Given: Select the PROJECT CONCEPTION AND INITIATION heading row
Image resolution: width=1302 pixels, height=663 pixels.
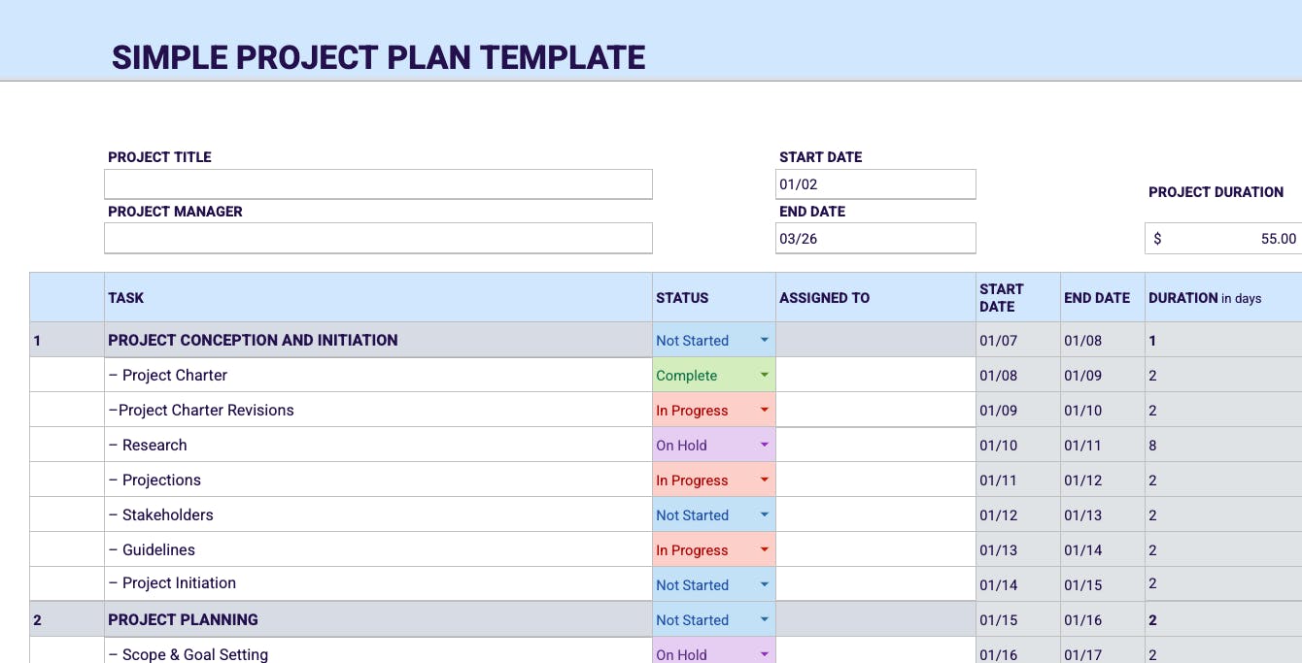Looking at the screenshot, I should (x=253, y=340).
